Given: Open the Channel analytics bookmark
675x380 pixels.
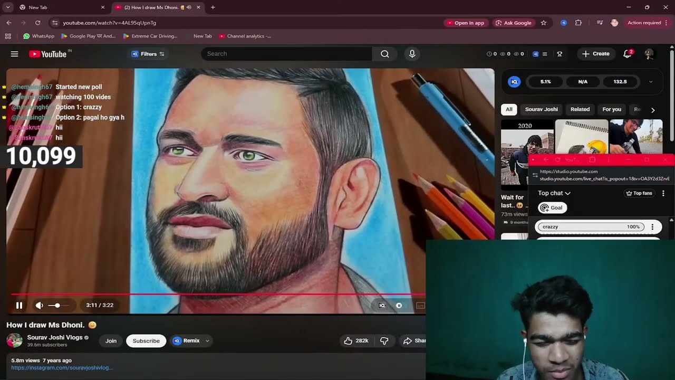Looking at the screenshot, I should 245,36.
